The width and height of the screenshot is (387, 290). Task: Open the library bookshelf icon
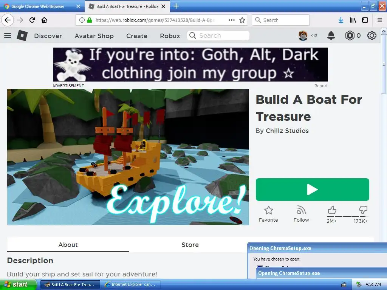pyautogui.click(x=353, y=20)
